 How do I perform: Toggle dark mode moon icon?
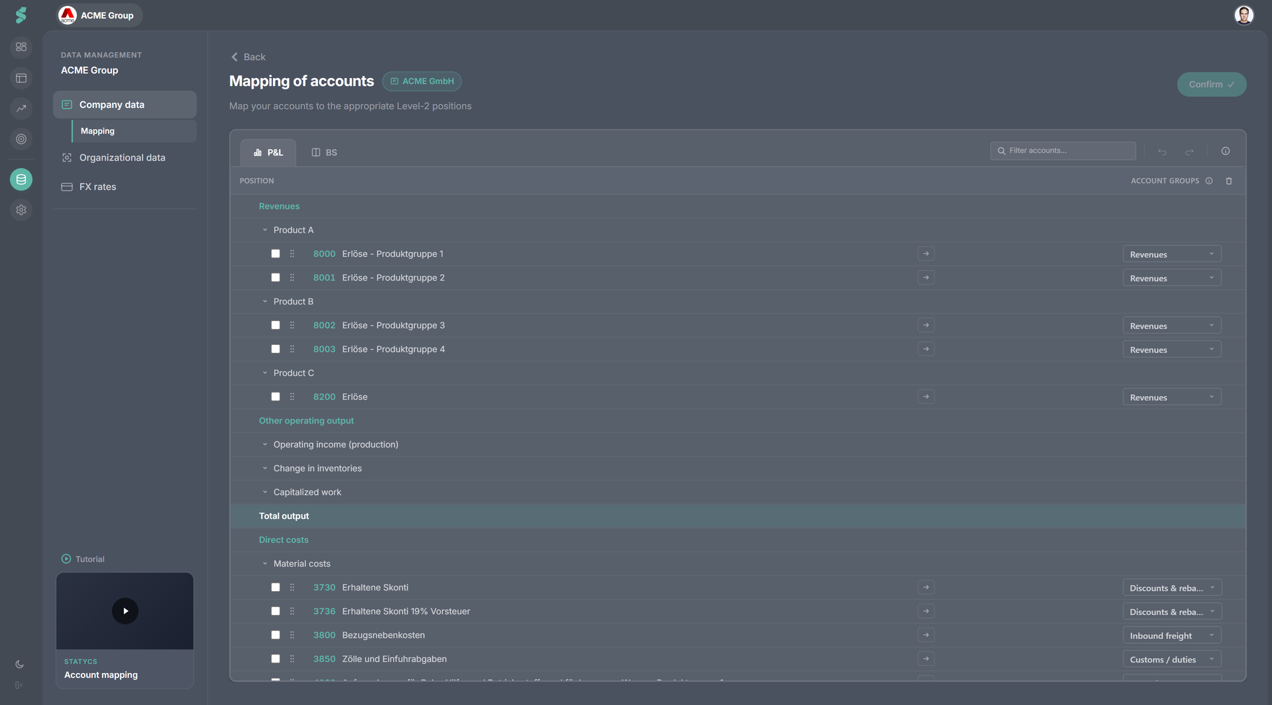[x=19, y=664]
